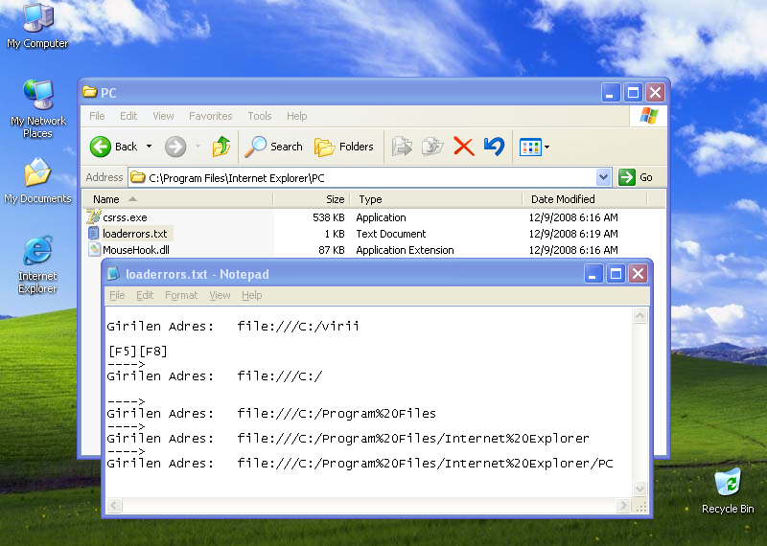
Task: Click the csrss.exe file icon
Action: point(93,216)
